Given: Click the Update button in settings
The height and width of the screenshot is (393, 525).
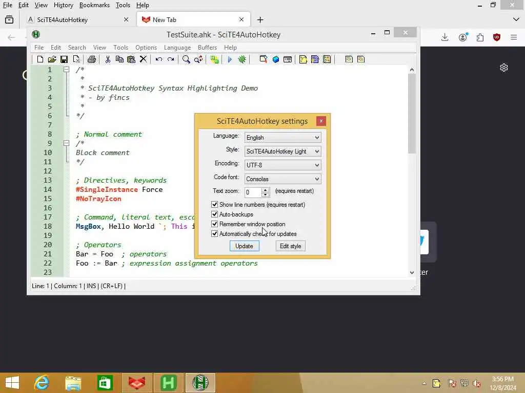Looking at the screenshot, I should pos(244,246).
